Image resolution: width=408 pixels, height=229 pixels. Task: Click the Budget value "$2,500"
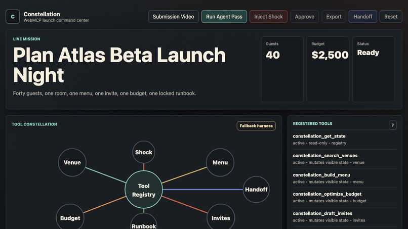click(x=330, y=55)
